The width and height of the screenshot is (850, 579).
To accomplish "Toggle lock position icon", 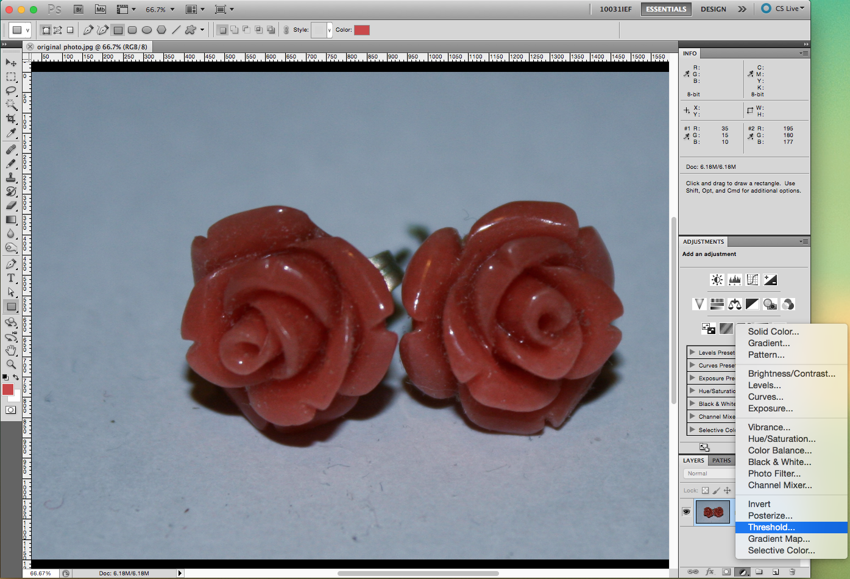I will coord(727,491).
